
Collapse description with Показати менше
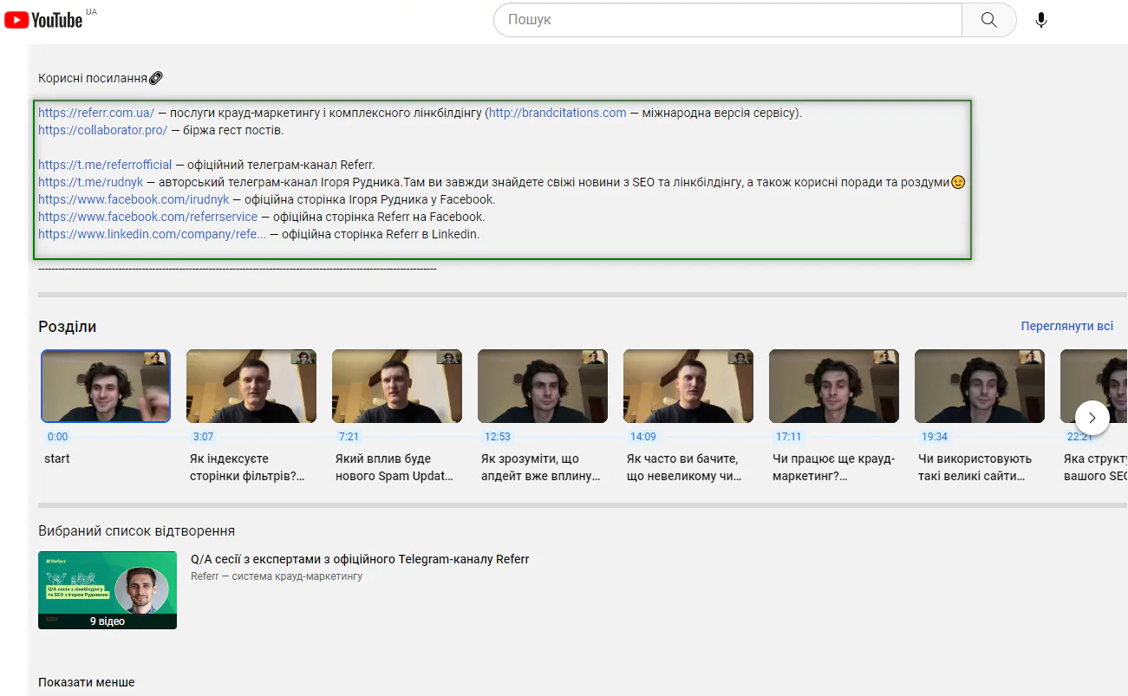click(87, 682)
